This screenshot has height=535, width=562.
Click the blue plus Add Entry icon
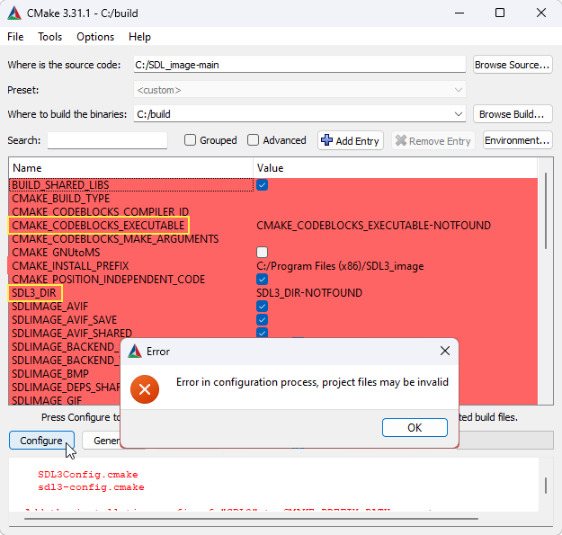(x=326, y=139)
